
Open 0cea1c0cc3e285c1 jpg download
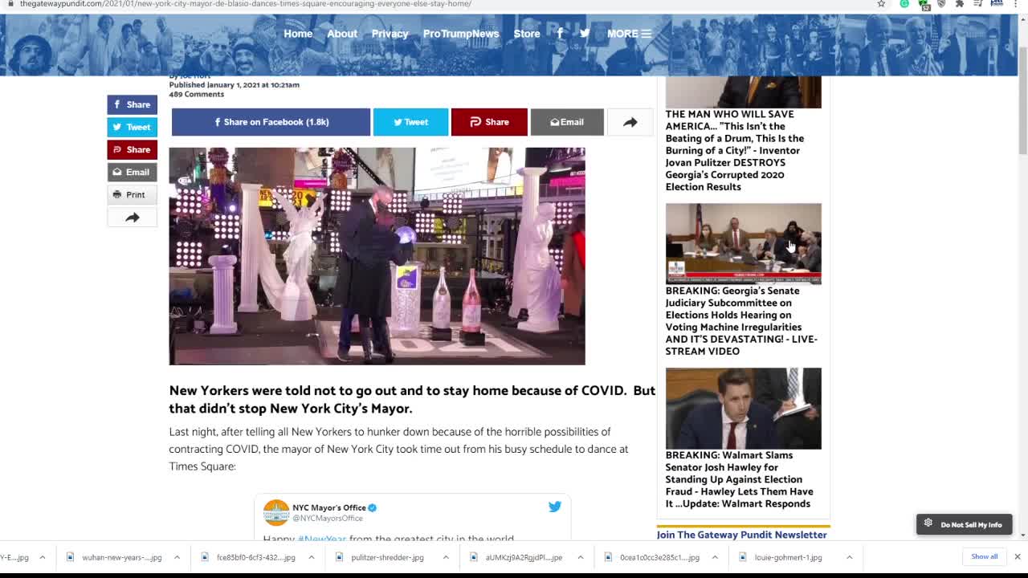tap(651, 557)
